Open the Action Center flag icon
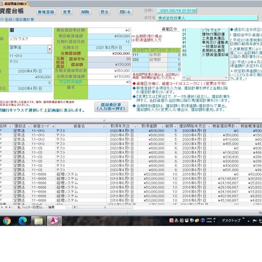The image size is (262, 262). pyautogui.click(x=255, y=220)
